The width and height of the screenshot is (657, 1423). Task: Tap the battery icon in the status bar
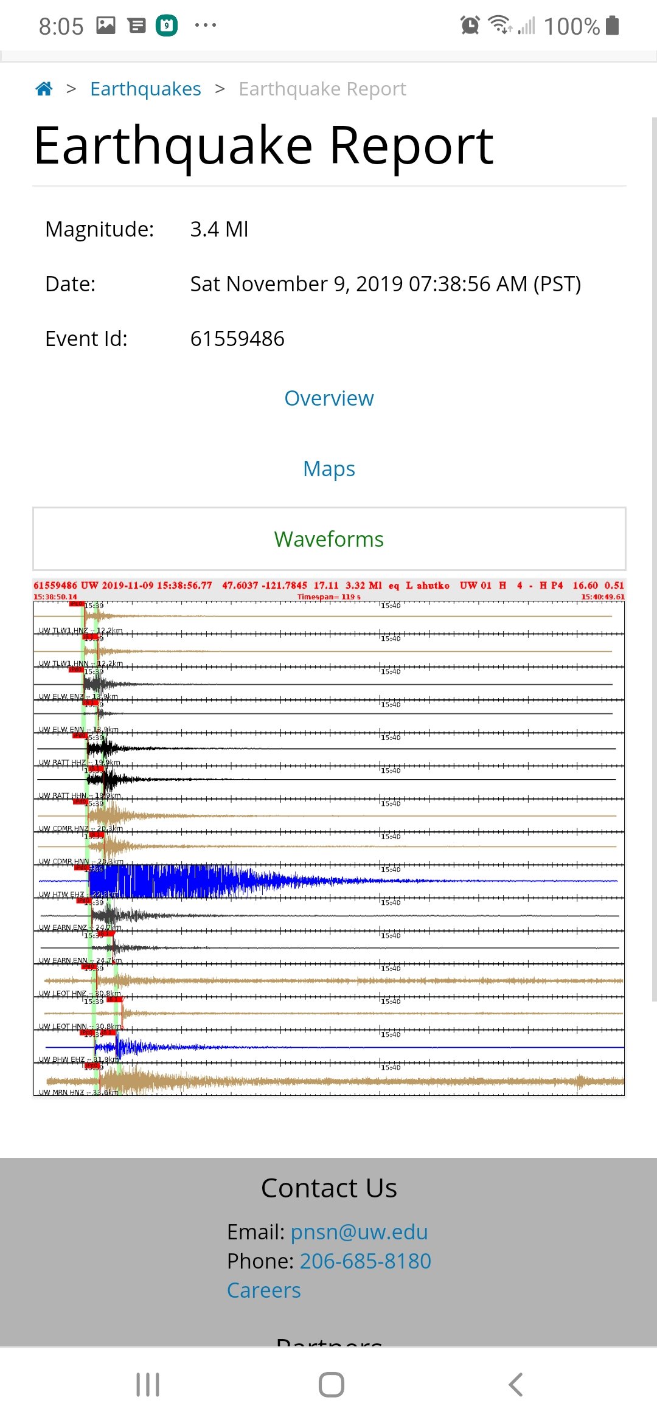[x=613, y=26]
